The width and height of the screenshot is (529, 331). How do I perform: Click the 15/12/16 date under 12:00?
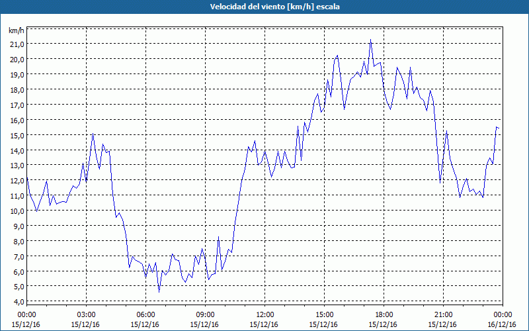[264, 324]
